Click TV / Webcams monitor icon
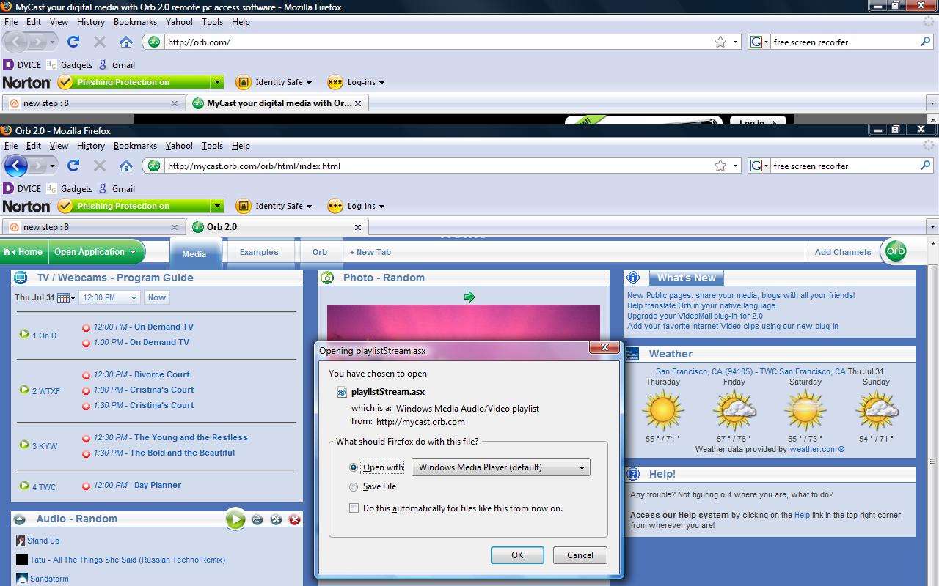 [21, 278]
